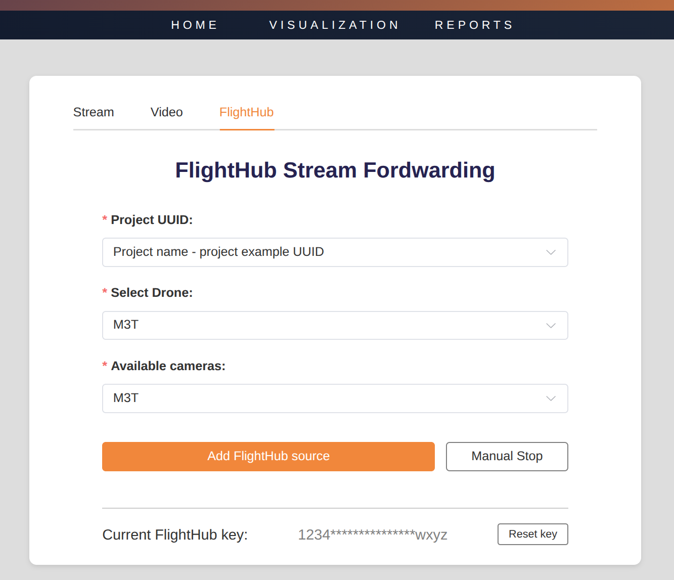Open the Available cameras combo box
The image size is (674, 580).
click(x=324, y=398)
